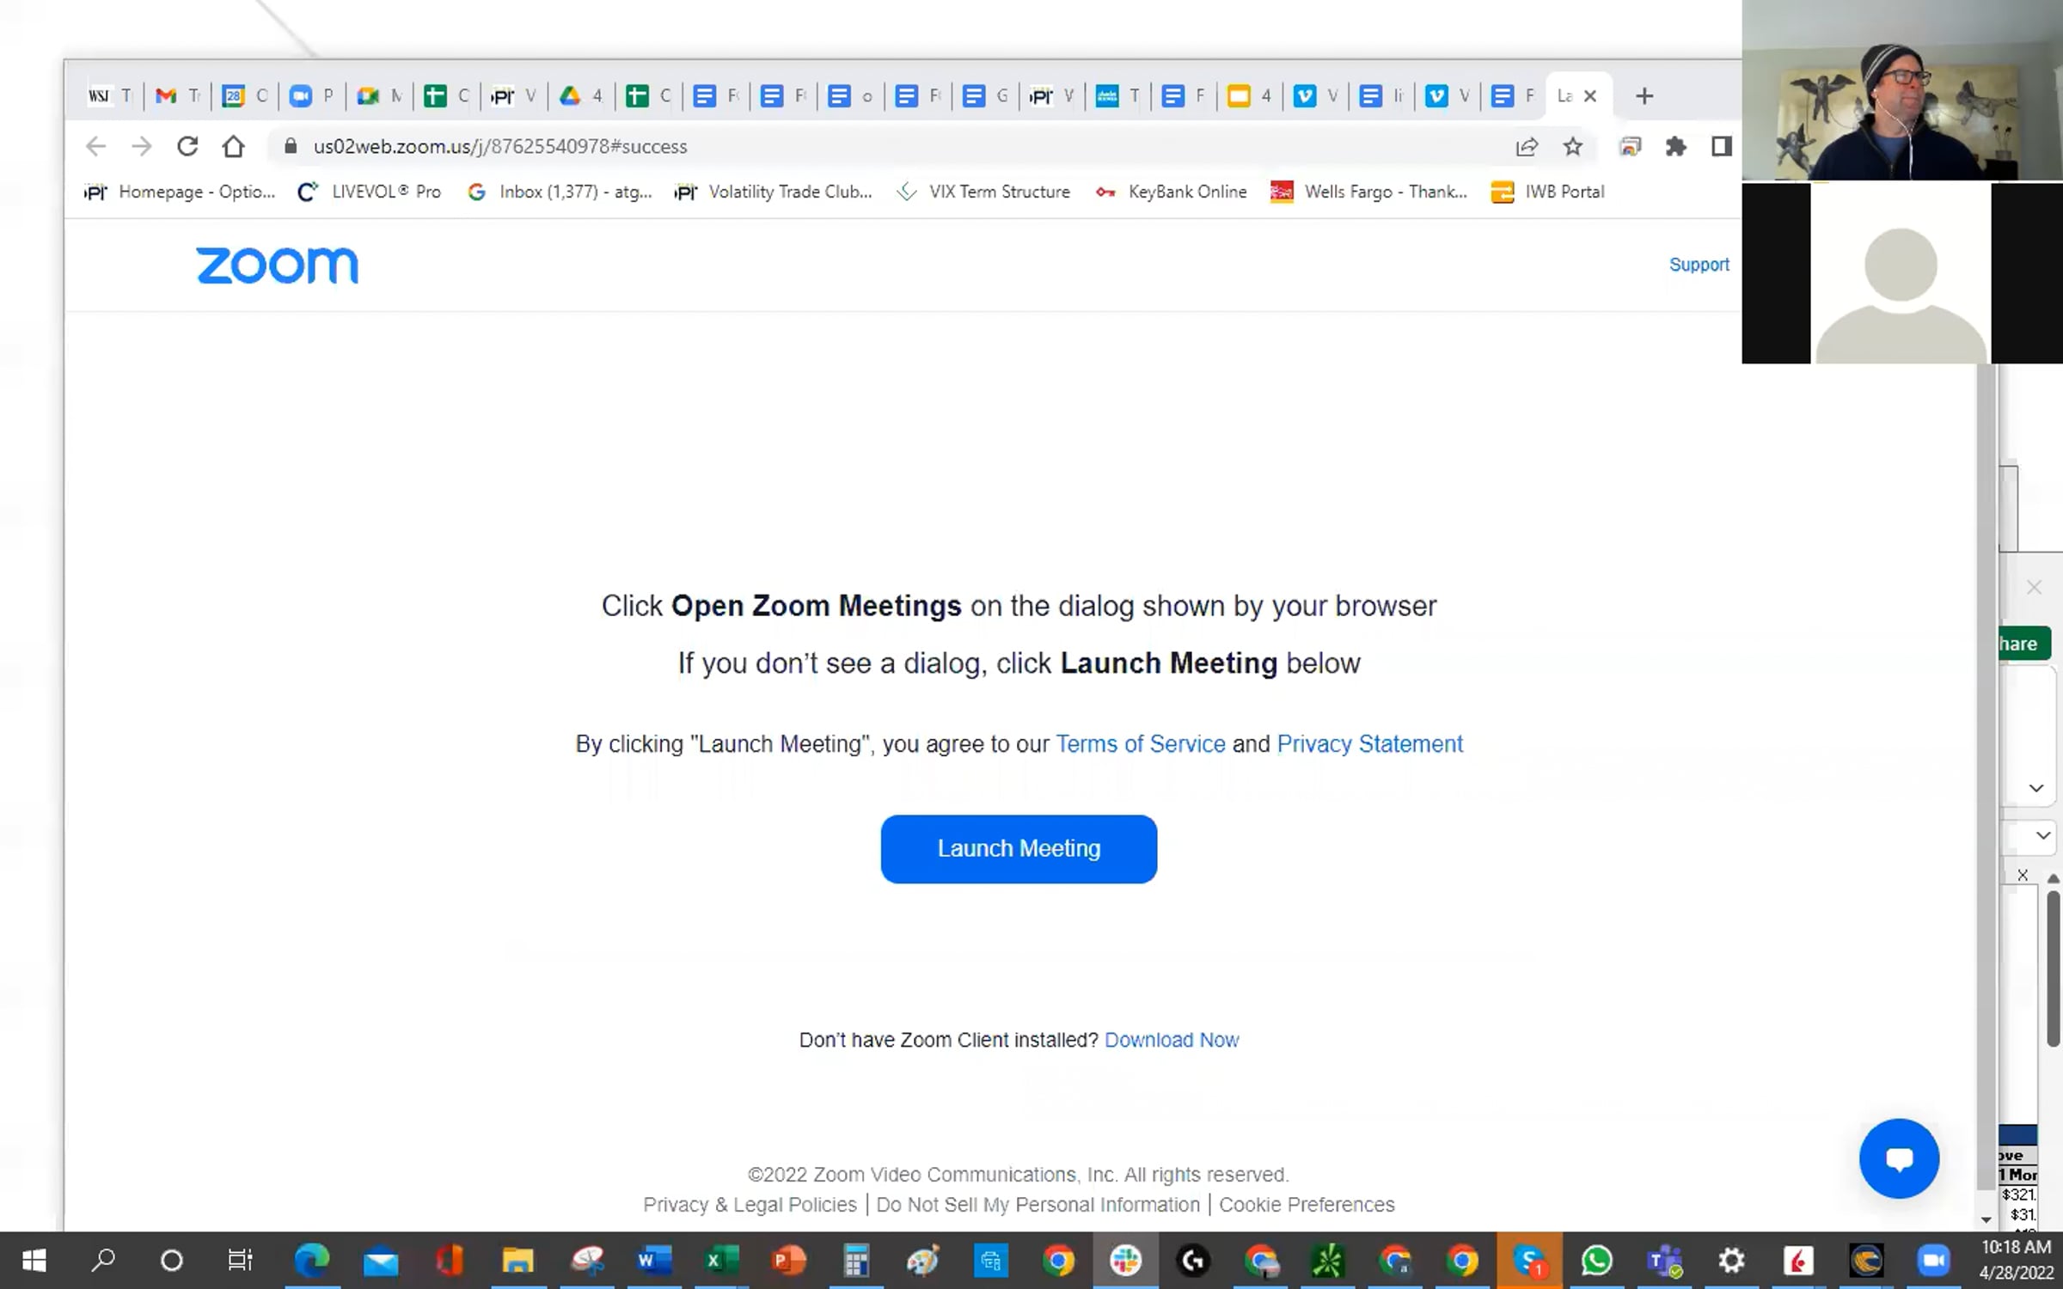Select the participant avatar placeholder thumbnail
Viewport: 2063px width, 1289px height.
(1901, 273)
